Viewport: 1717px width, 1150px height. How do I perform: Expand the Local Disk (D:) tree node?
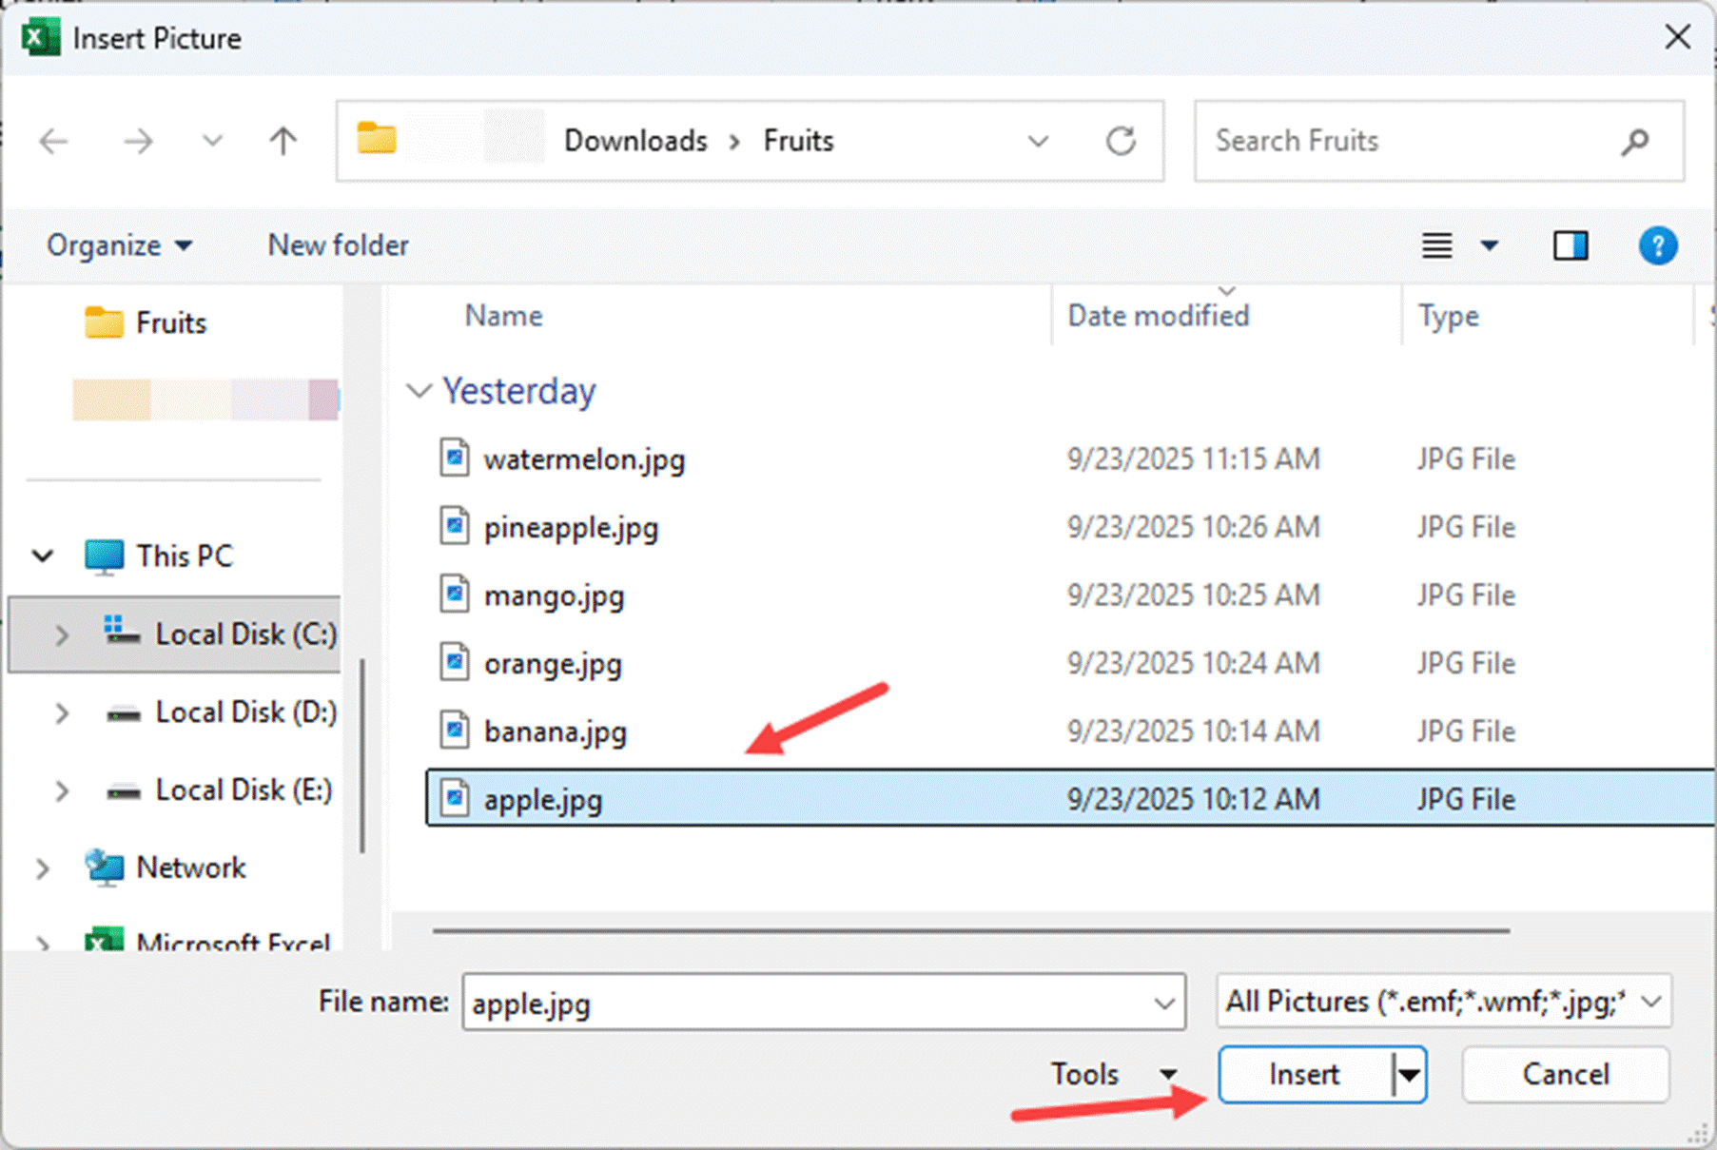pyautogui.click(x=62, y=712)
